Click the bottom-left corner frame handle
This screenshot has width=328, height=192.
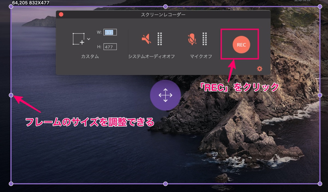coord(11,184)
